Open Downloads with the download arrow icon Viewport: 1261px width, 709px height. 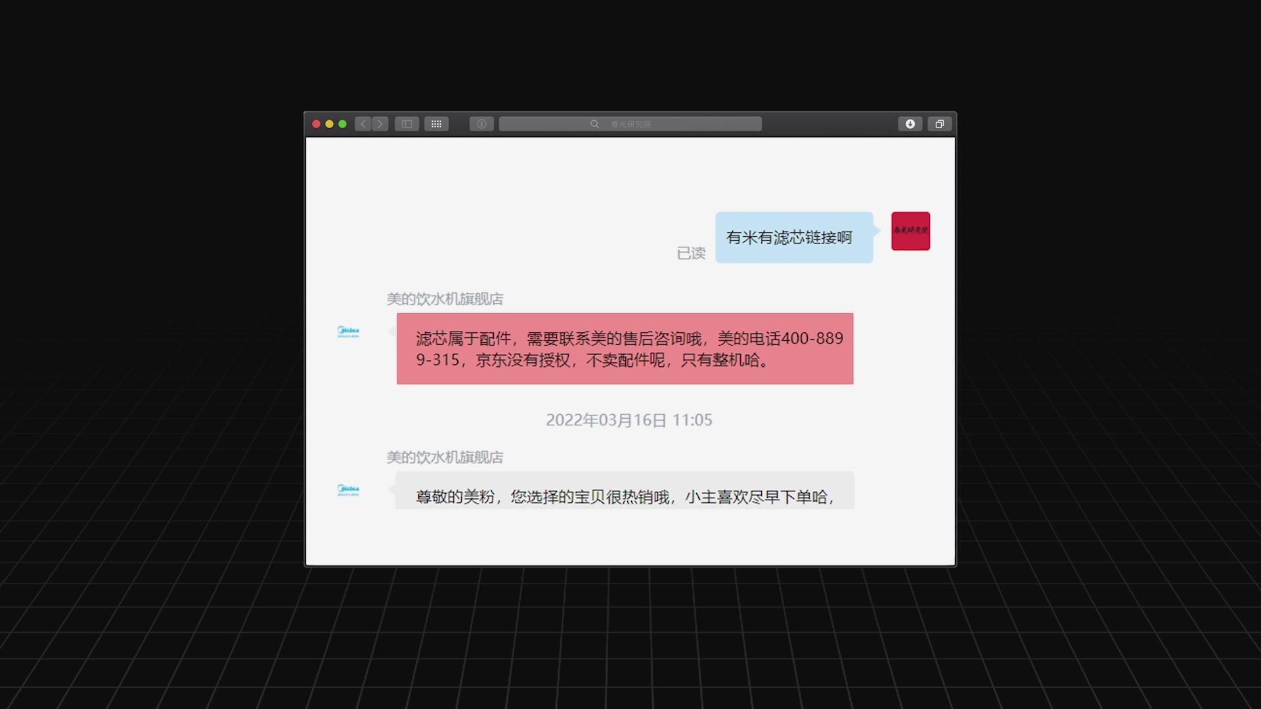click(910, 123)
